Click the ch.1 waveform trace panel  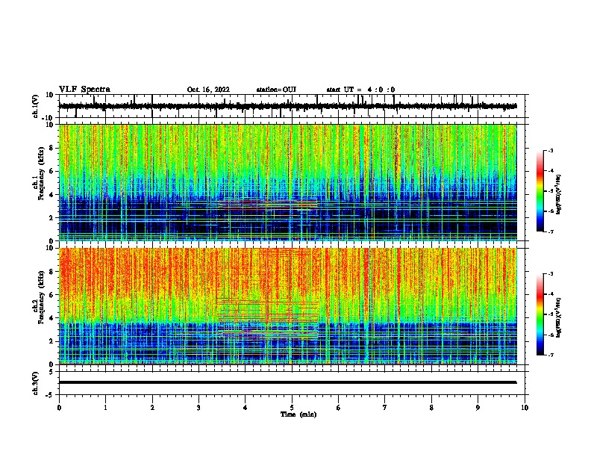[293, 106]
